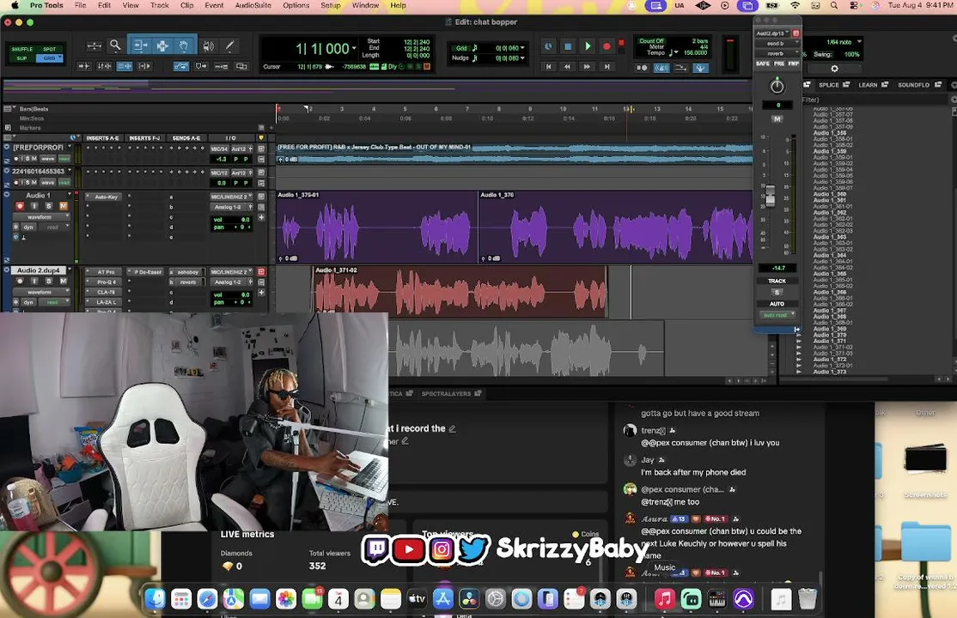Open Music app in the Dock
Image resolution: width=957 pixels, height=618 pixels.
click(665, 599)
